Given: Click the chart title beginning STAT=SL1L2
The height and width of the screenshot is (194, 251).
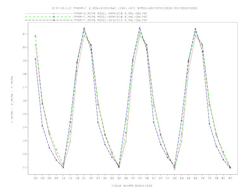Looking at the screenshot, I should pos(125,8).
